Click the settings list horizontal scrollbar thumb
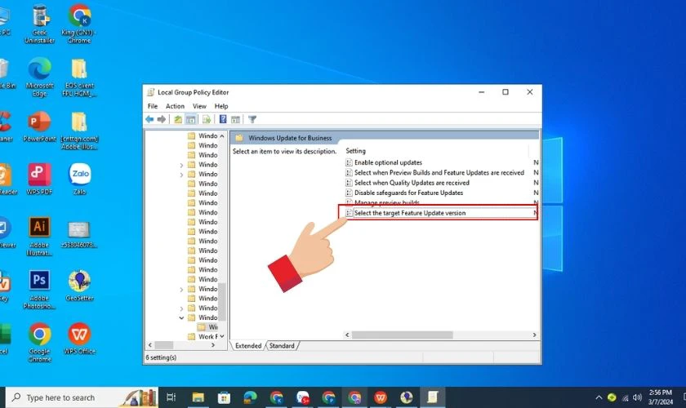686x408 pixels. pos(402,335)
